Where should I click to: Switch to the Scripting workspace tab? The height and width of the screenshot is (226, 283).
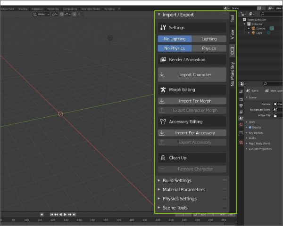click(x=109, y=9)
